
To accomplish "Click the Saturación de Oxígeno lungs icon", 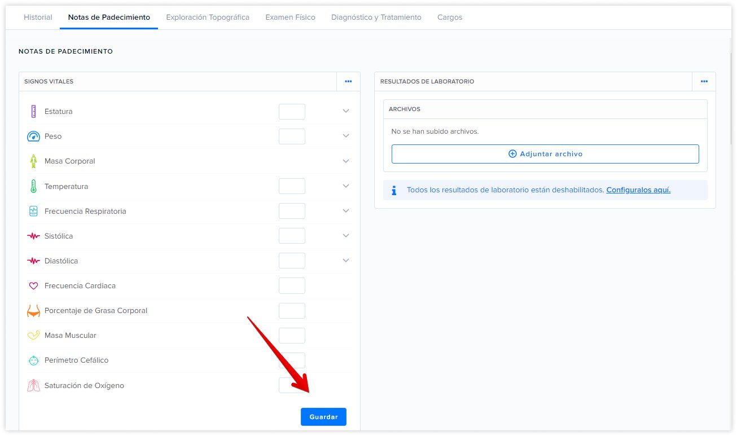I will click(33, 386).
